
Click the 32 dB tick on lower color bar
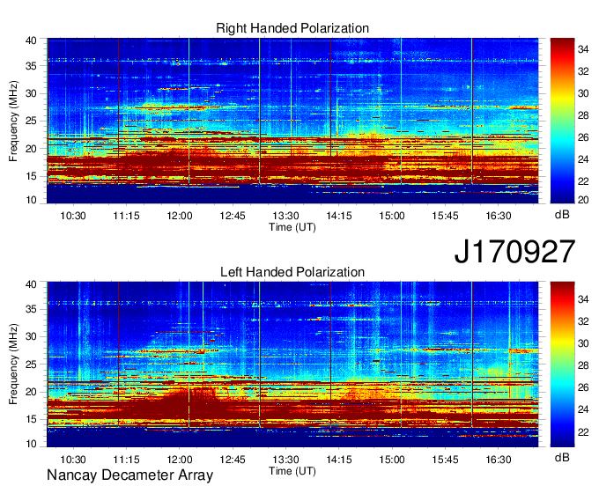583,321
